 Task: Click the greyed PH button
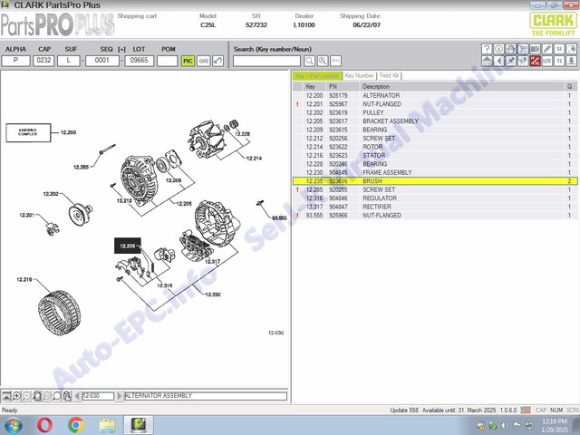point(335,61)
